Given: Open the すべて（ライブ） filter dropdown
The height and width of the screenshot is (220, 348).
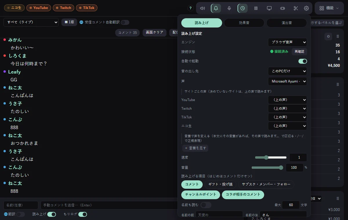Looking at the screenshot, I should 31,22.
